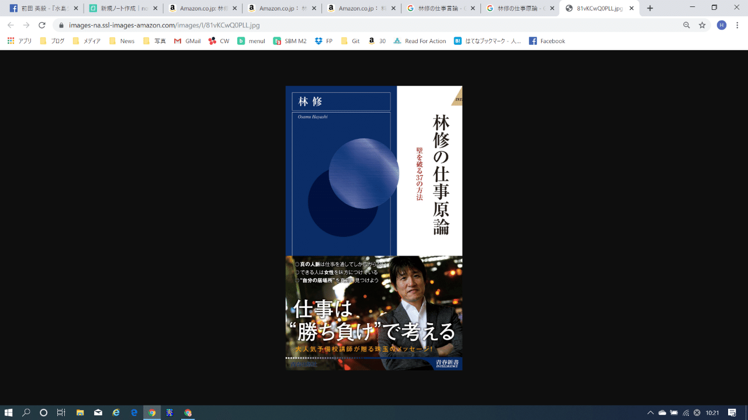The height and width of the screenshot is (420, 748).
Task: Close the 81vKCwQ0PLL.jpg tab
Action: pyautogui.click(x=632, y=9)
